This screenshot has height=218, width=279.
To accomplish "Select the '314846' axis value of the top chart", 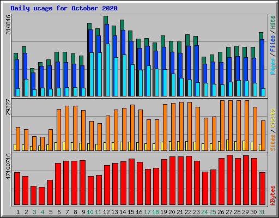I will [x=8, y=25].
